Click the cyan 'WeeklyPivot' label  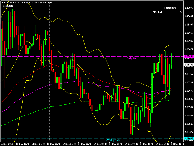click(113, 140)
